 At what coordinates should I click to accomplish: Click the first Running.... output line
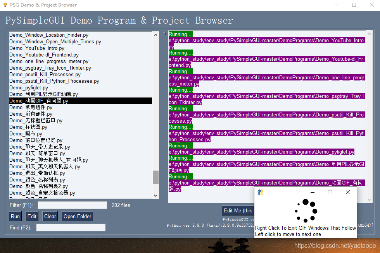(x=181, y=34)
